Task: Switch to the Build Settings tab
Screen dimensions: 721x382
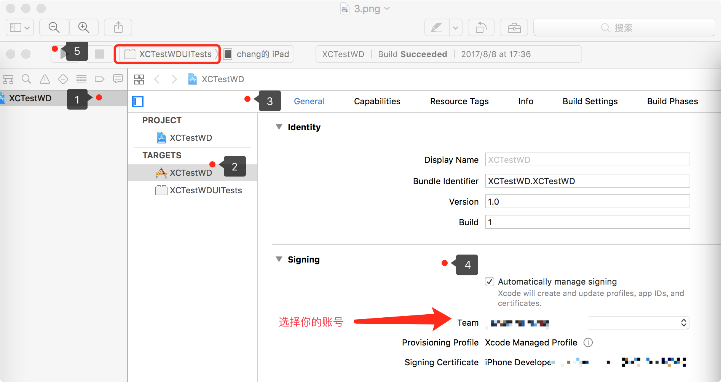Action: click(590, 101)
